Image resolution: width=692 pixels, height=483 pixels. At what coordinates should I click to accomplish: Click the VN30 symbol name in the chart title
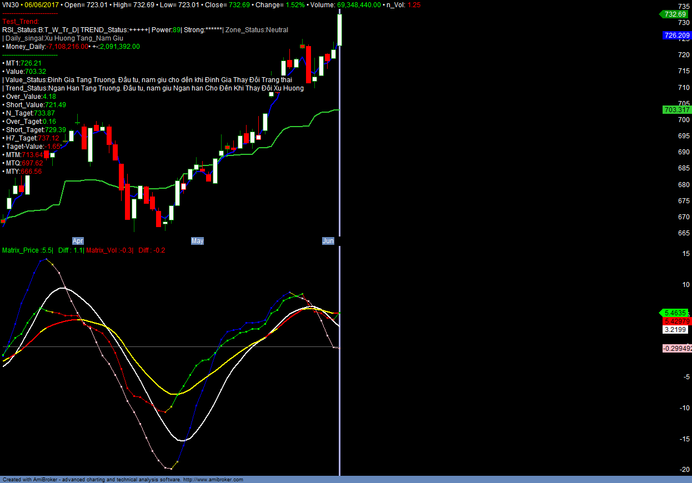(x=11, y=4)
